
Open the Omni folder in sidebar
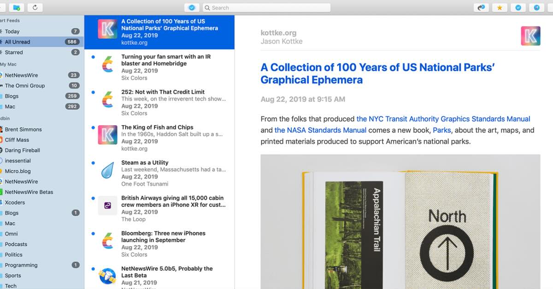42,234
